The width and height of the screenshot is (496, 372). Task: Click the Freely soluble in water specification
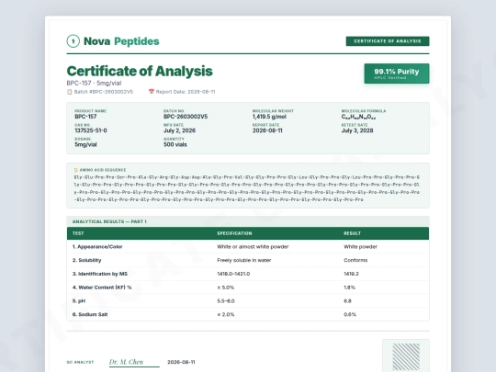pyautogui.click(x=244, y=260)
